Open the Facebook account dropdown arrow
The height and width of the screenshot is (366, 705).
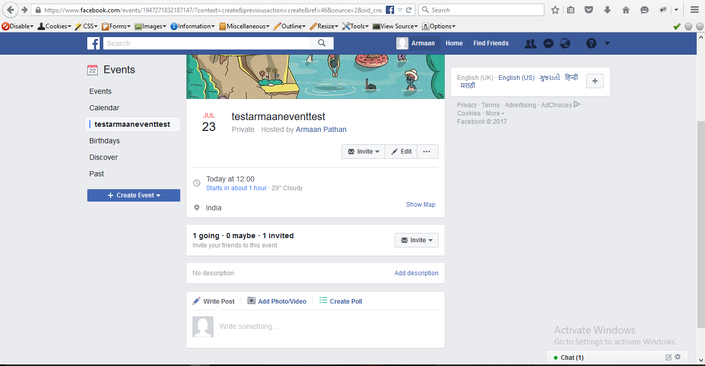[607, 43]
